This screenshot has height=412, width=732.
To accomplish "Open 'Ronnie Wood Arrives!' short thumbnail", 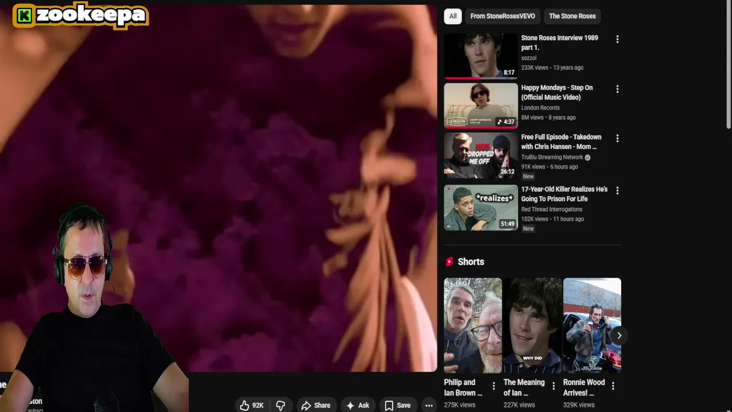I will click(592, 326).
